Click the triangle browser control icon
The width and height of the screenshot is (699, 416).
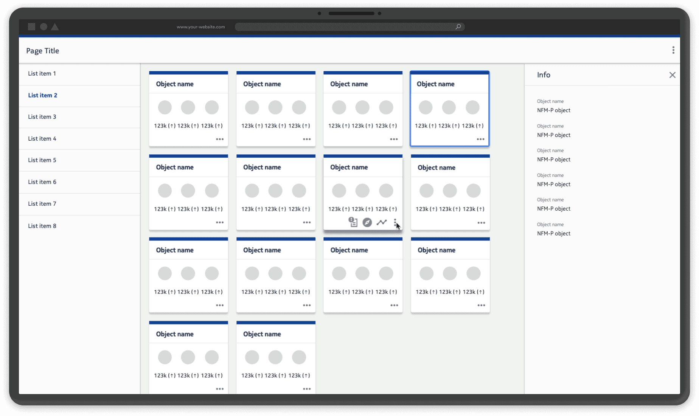click(x=55, y=26)
